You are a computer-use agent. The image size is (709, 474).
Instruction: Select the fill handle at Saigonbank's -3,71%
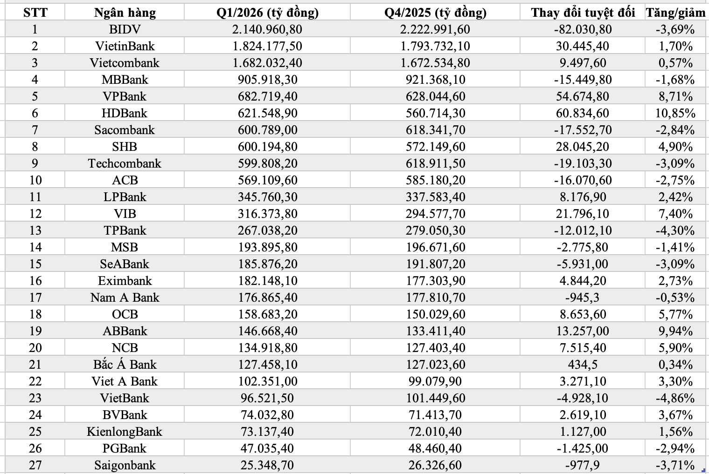click(x=703, y=471)
